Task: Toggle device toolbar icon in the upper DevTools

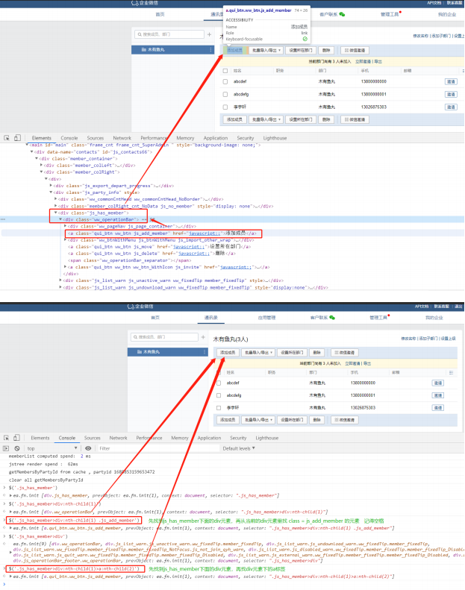Action: [17, 138]
